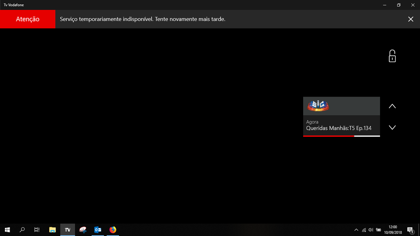The height and width of the screenshot is (236, 420).
Task: Switch to the previous channel with up chevron
Action: (x=392, y=106)
